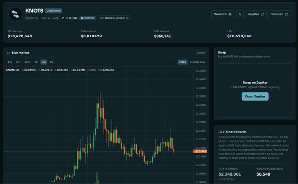Click the $0.01000 price axis label
298x184 pixels.
point(201,165)
